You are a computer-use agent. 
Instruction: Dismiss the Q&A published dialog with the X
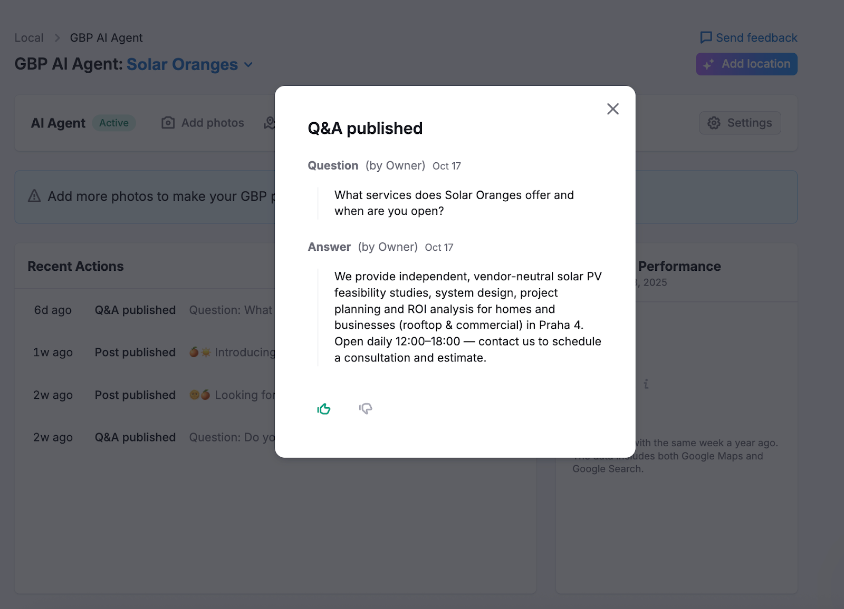point(612,109)
